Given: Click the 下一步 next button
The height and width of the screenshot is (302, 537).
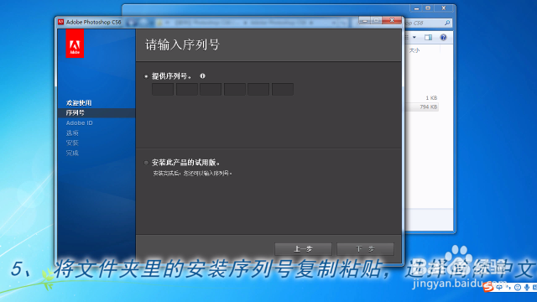Looking at the screenshot, I should point(365,249).
